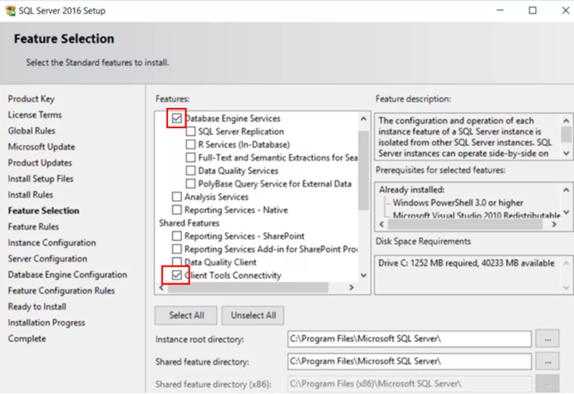Enable R Services (In-Database) checkbox
The width and height of the screenshot is (574, 394).
pos(190,145)
